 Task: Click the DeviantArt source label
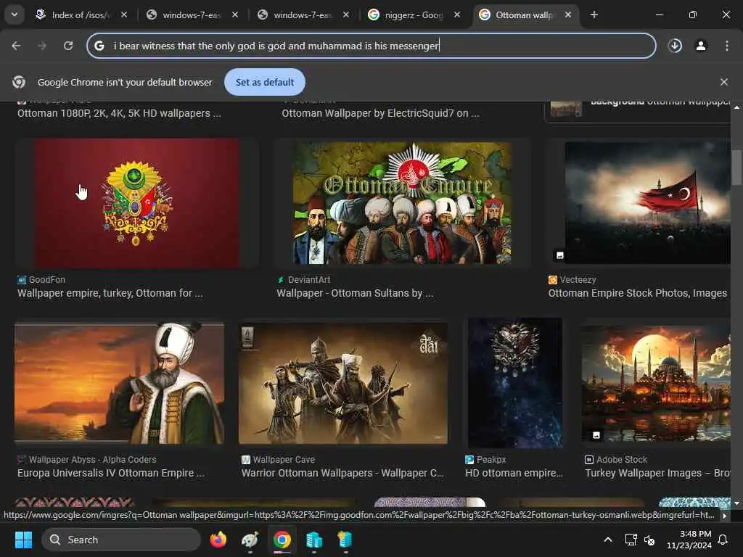(x=309, y=280)
